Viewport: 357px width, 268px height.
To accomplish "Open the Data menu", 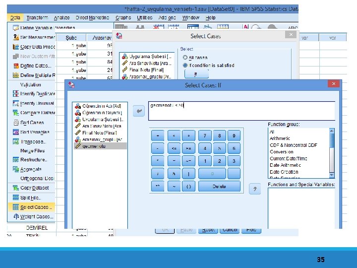I will click(x=15, y=17).
